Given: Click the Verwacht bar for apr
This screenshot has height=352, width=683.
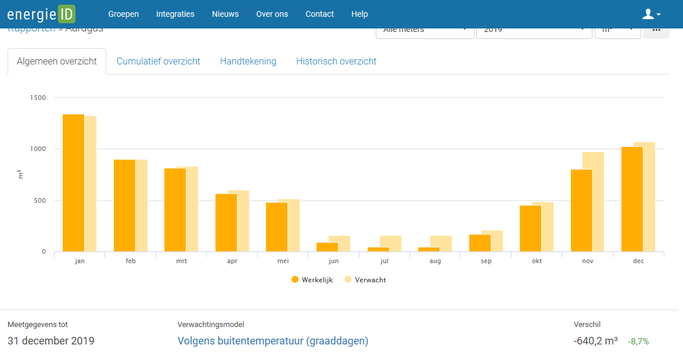Looking at the screenshot, I should click(243, 221).
